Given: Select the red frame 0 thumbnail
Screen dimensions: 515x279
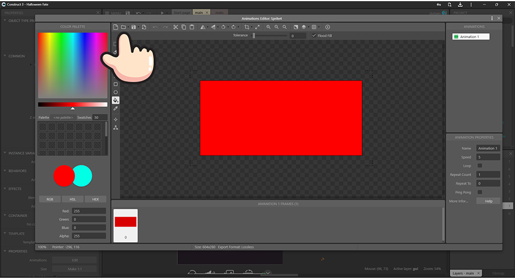Looking at the screenshot, I should pos(125,222).
